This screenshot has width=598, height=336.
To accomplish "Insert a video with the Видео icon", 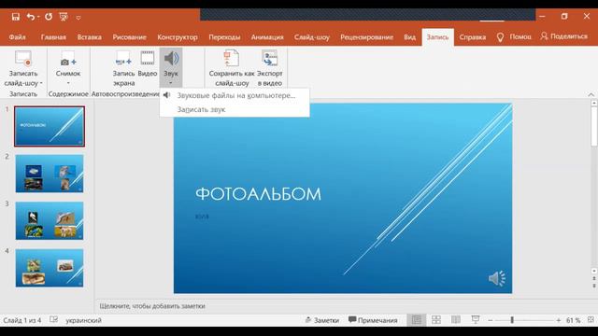I will pyautogui.click(x=148, y=59).
